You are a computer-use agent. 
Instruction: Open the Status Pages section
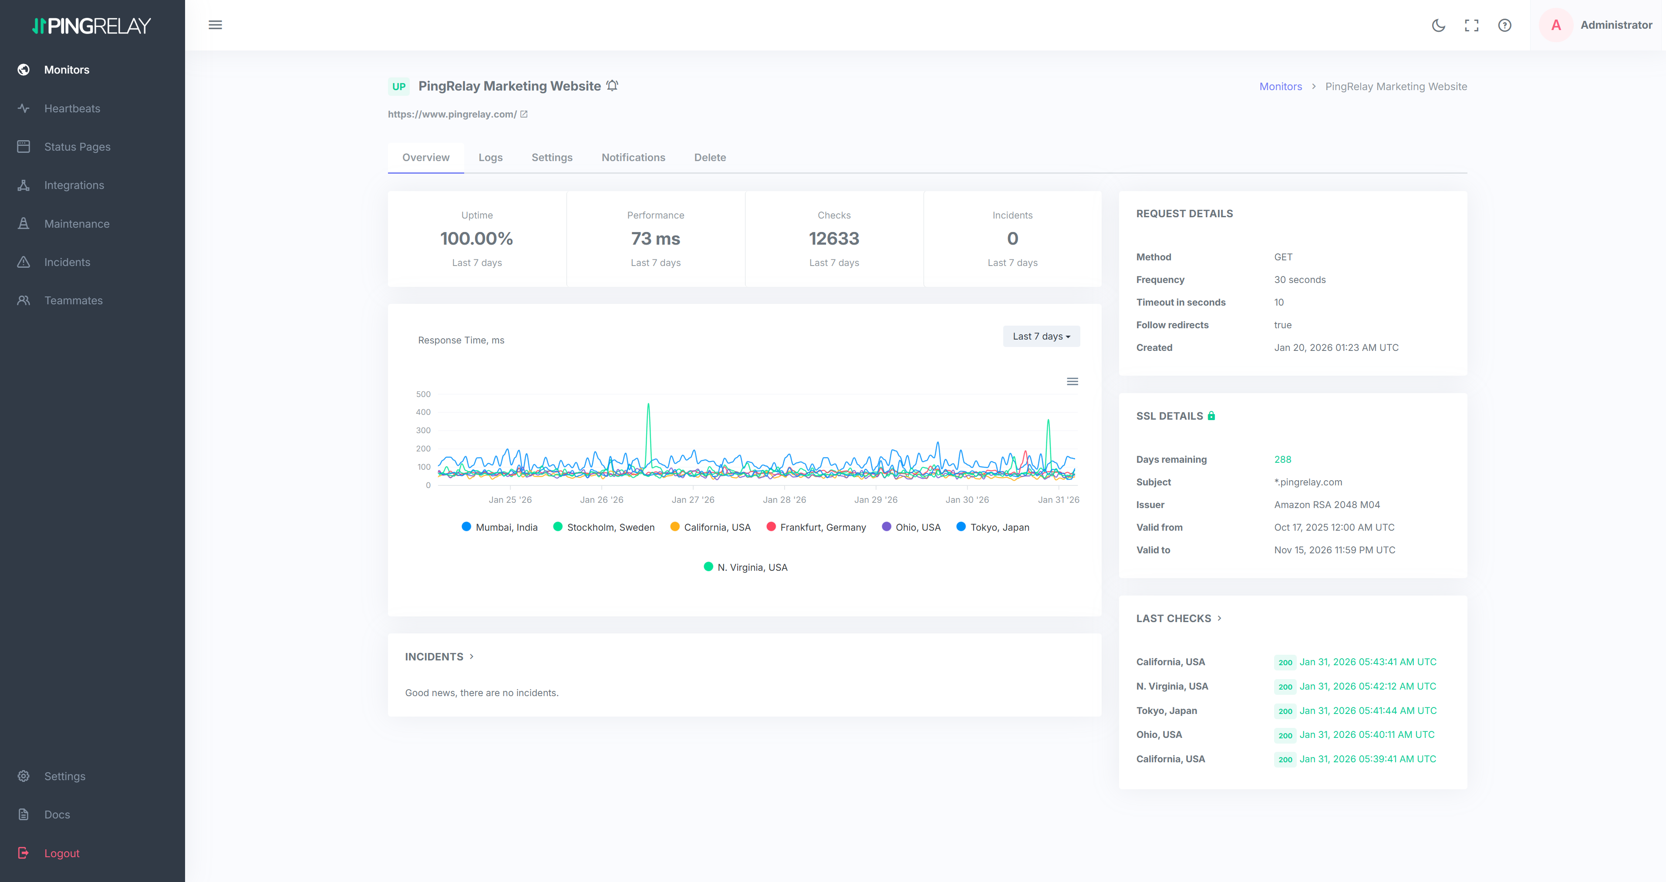77,147
